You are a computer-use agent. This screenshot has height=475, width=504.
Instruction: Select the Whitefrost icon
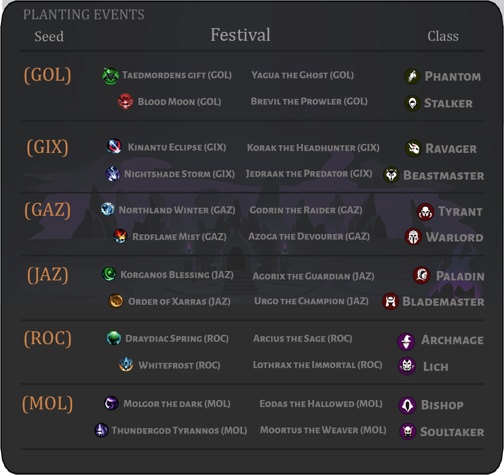coord(126,364)
